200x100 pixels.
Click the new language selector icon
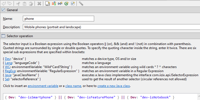point(54,4)
